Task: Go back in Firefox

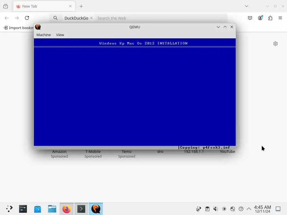Action: click(7, 18)
